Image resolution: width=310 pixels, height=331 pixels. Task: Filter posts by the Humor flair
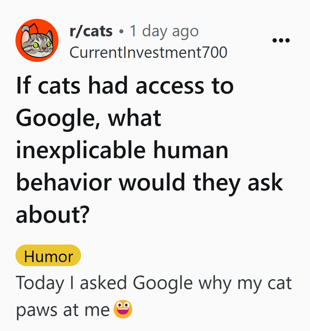[x=48, y=256]
